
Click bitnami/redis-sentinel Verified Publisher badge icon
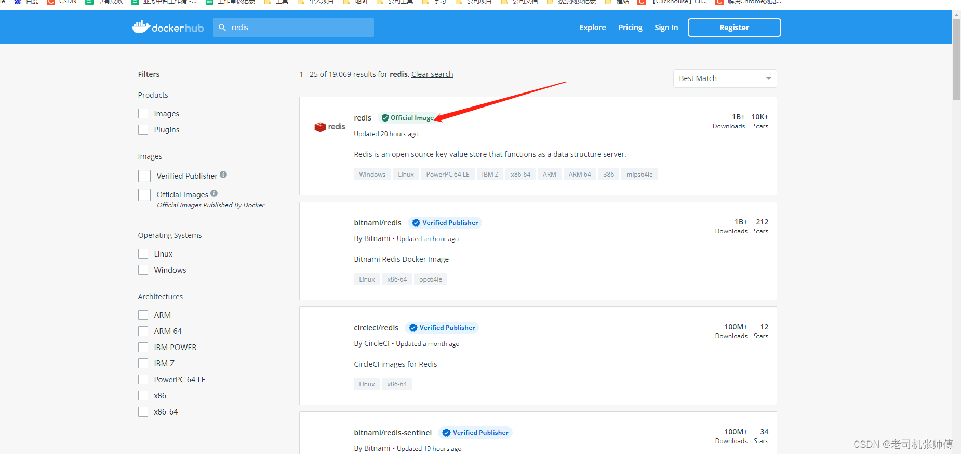[446, 433]
